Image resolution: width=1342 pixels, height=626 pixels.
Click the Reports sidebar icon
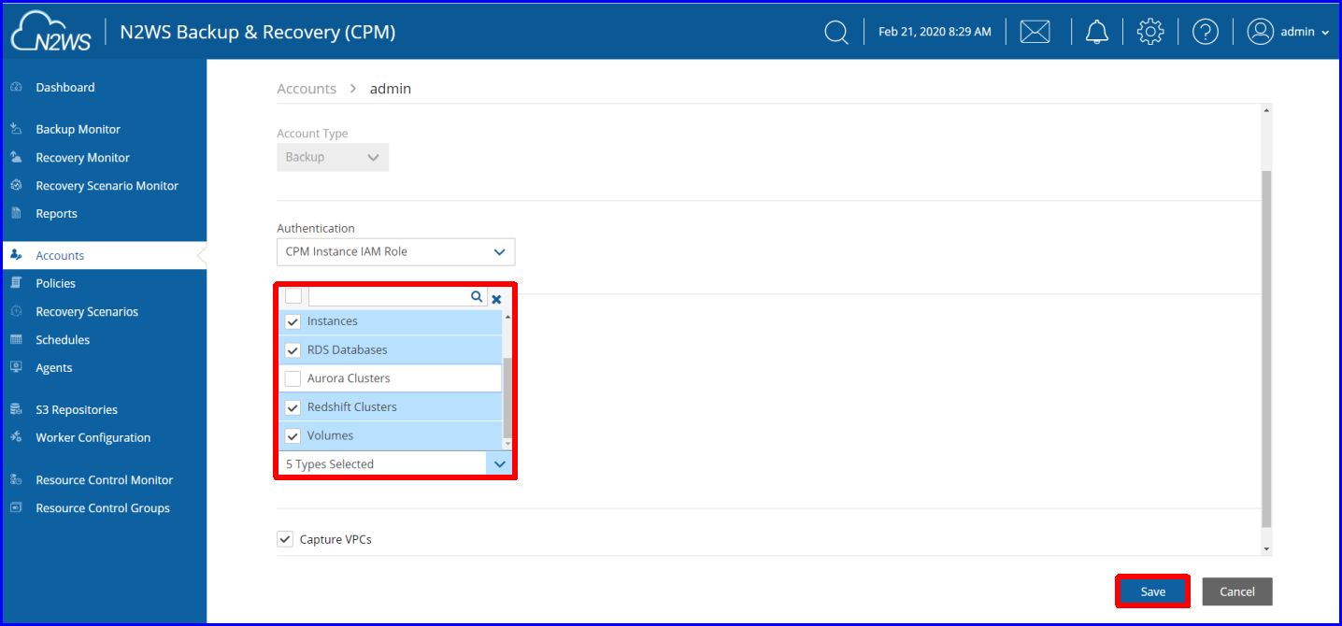tap(16, 213)
